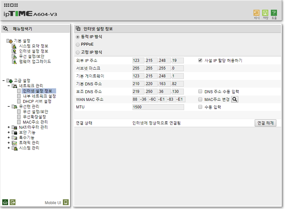Click the 다시 (reload) icon
286x209 pixels.
(256, 13)
